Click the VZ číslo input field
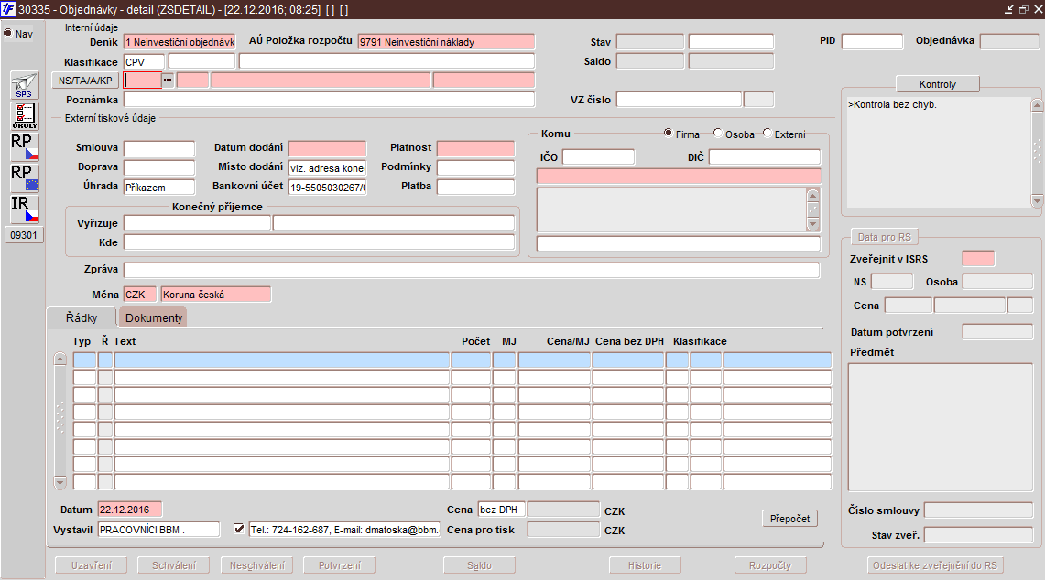Viewport: 1045px width, 580px height. click(679, 100)
